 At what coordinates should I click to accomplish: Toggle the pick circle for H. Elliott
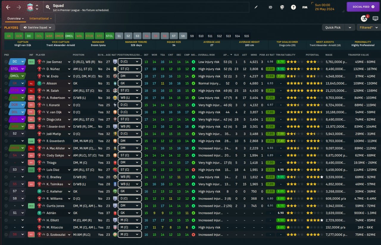tap(6, 220)
